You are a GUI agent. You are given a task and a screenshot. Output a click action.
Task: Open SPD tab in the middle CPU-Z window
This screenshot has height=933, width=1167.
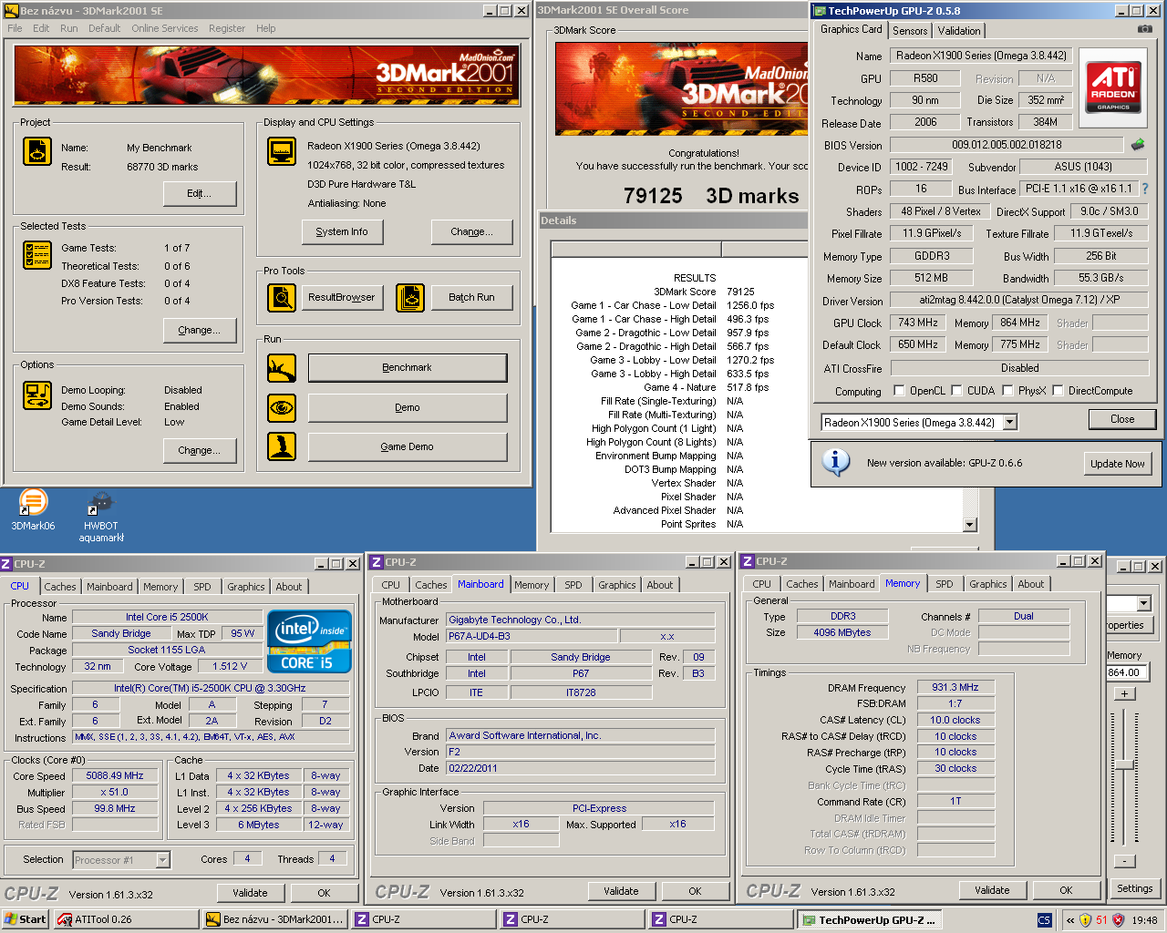click(x=573, y=585)
